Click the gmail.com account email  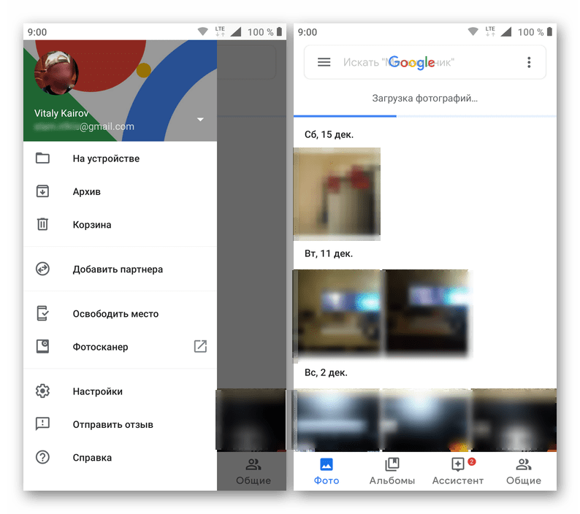coord(84,126)
